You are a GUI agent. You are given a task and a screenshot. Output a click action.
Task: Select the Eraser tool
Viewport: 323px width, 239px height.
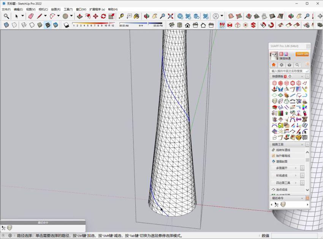[31, 16]
